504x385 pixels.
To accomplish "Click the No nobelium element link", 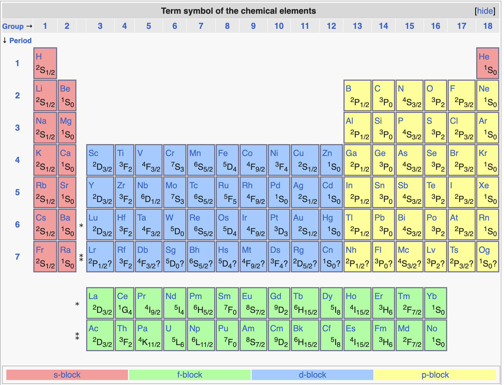I will pyautogui.click(x=432, y=328).
